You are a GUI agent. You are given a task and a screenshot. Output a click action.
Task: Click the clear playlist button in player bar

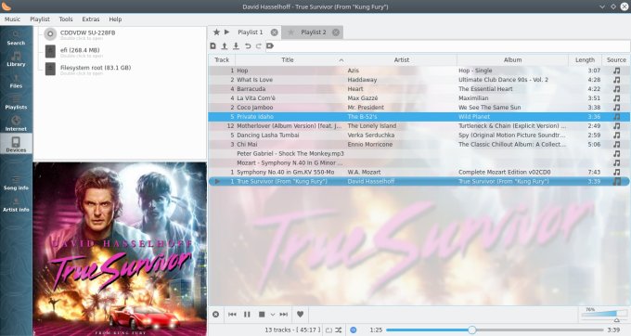point(216,315)
